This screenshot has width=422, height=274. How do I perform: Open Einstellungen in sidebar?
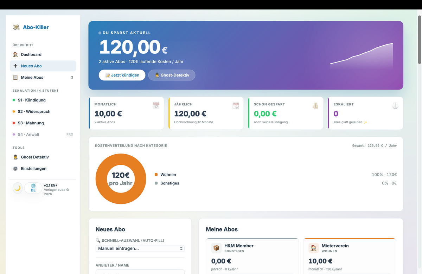(x=43, y=169)
